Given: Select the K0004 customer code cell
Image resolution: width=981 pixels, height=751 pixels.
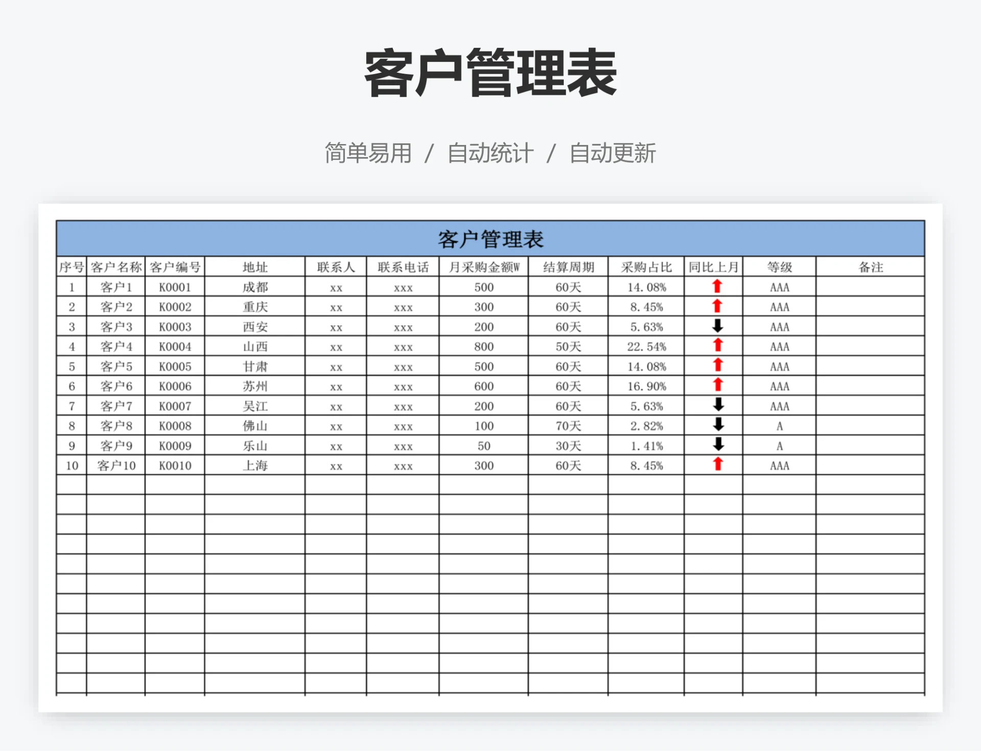Looking at the screenshot, I should (176, 346).
